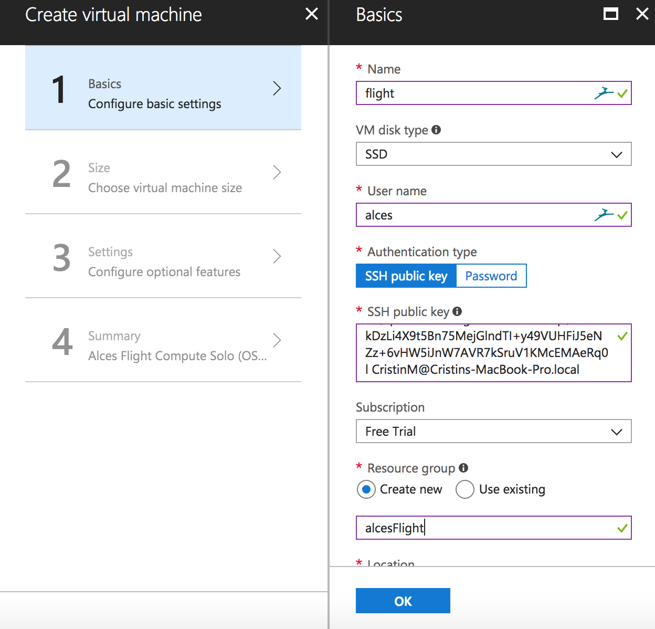Open the VM disk type dropdown
The height and width of the screenshot is (629, 655).
[493, 154]
